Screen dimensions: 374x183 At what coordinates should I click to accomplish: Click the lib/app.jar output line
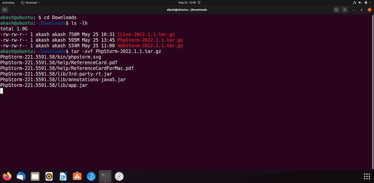[x=44, y=85]
